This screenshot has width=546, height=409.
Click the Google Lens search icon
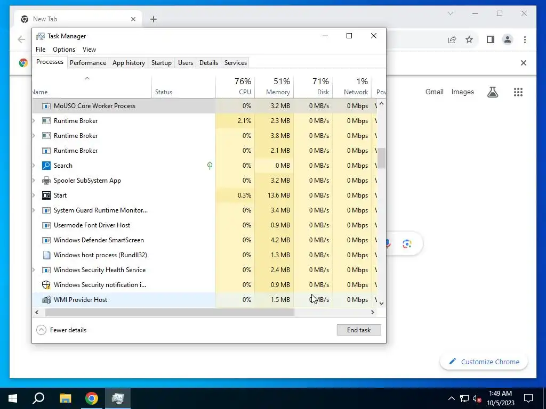(x=407, y=244)
